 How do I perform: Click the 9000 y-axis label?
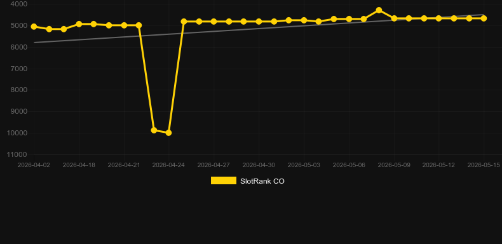[19, 111]
